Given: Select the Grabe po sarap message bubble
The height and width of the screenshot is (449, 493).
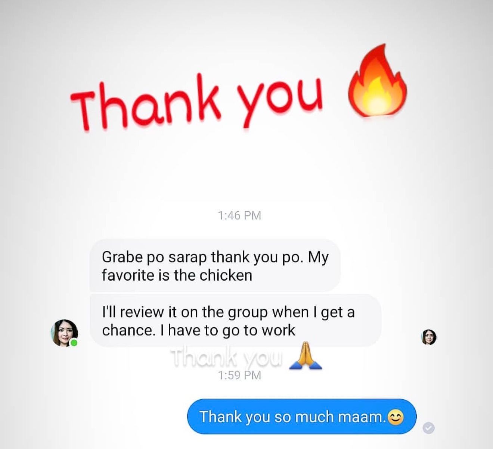Looking at the screenshot, I should 215,265.
